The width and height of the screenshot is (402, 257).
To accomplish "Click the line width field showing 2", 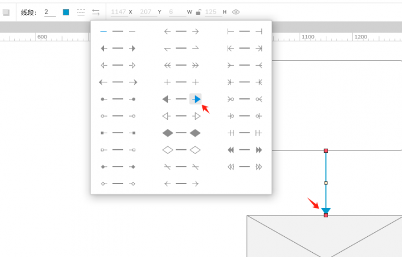I will tap(50, 12).
